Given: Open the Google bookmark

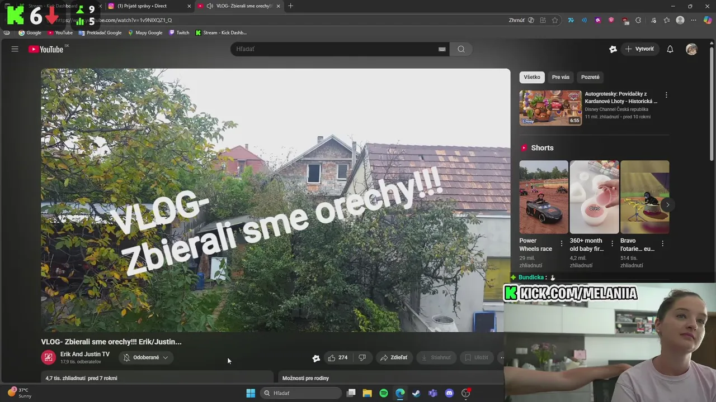Looking at the screenshot, I should (30, 32).
